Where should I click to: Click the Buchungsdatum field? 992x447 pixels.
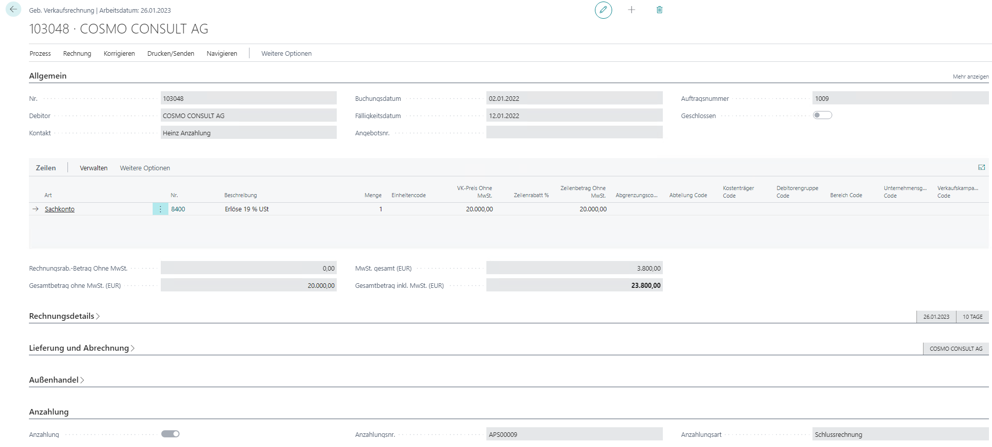click(x=574, y=98)
